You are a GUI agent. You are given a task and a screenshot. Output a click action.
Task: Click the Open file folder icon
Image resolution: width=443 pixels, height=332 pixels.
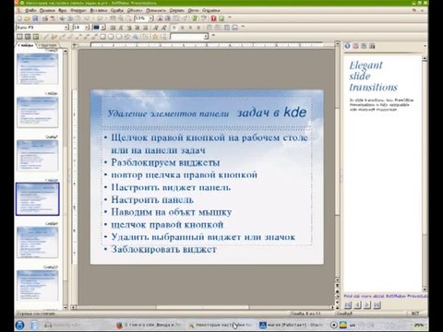(x=27, y=18)
